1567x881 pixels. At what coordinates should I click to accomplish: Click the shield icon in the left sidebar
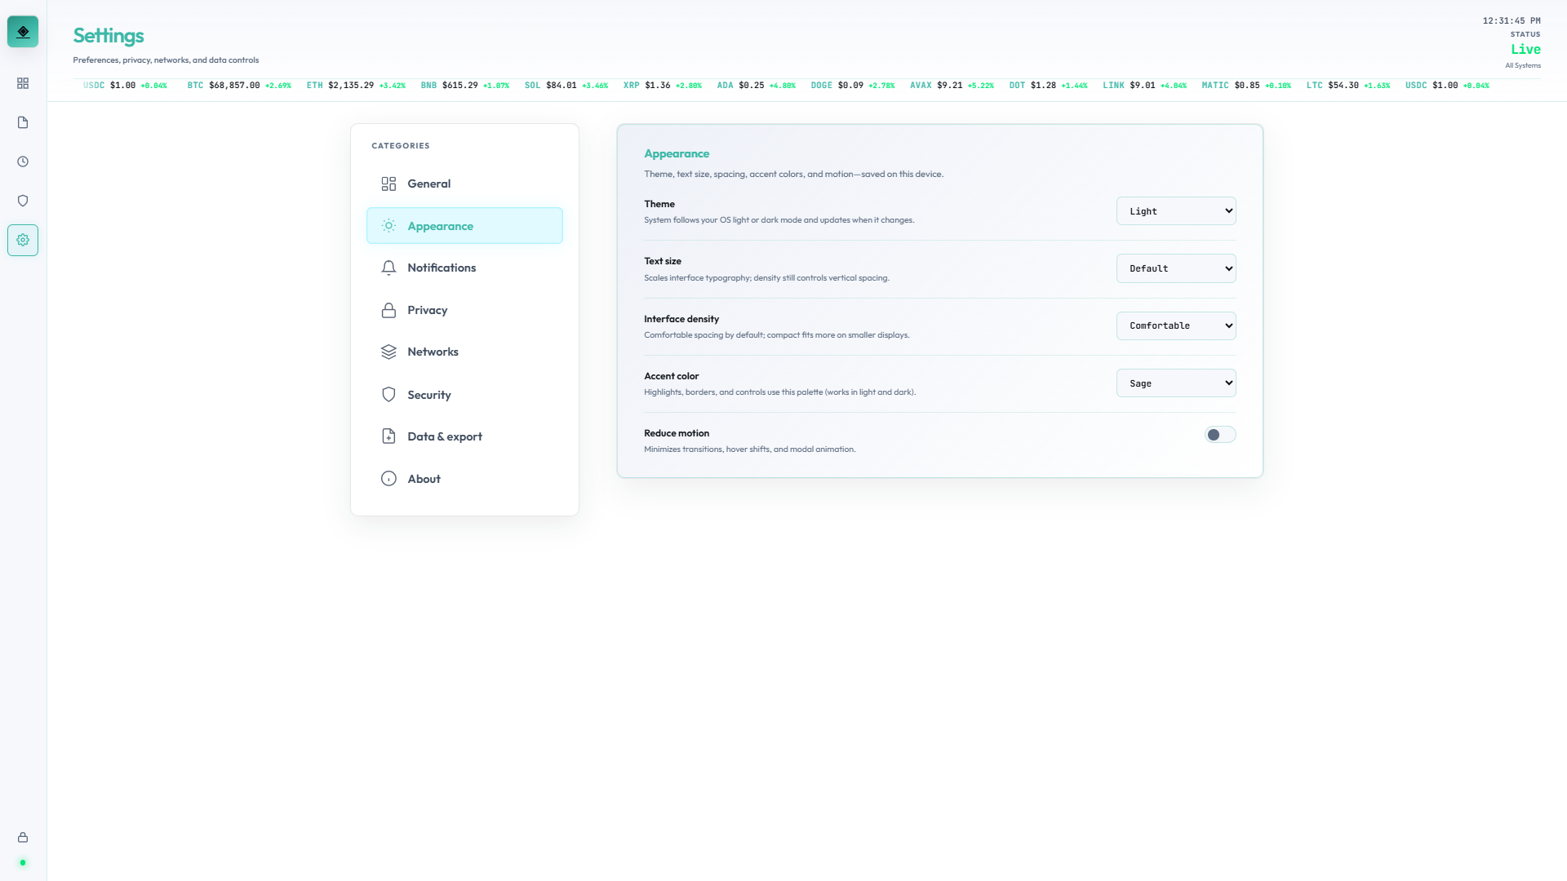(x=23, y=201)
